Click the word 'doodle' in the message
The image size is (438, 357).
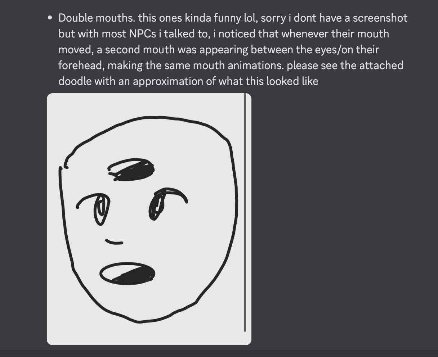coord(75,81)
